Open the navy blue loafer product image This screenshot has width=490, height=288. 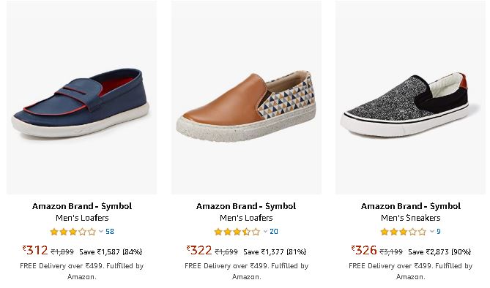tap(81, 97)
